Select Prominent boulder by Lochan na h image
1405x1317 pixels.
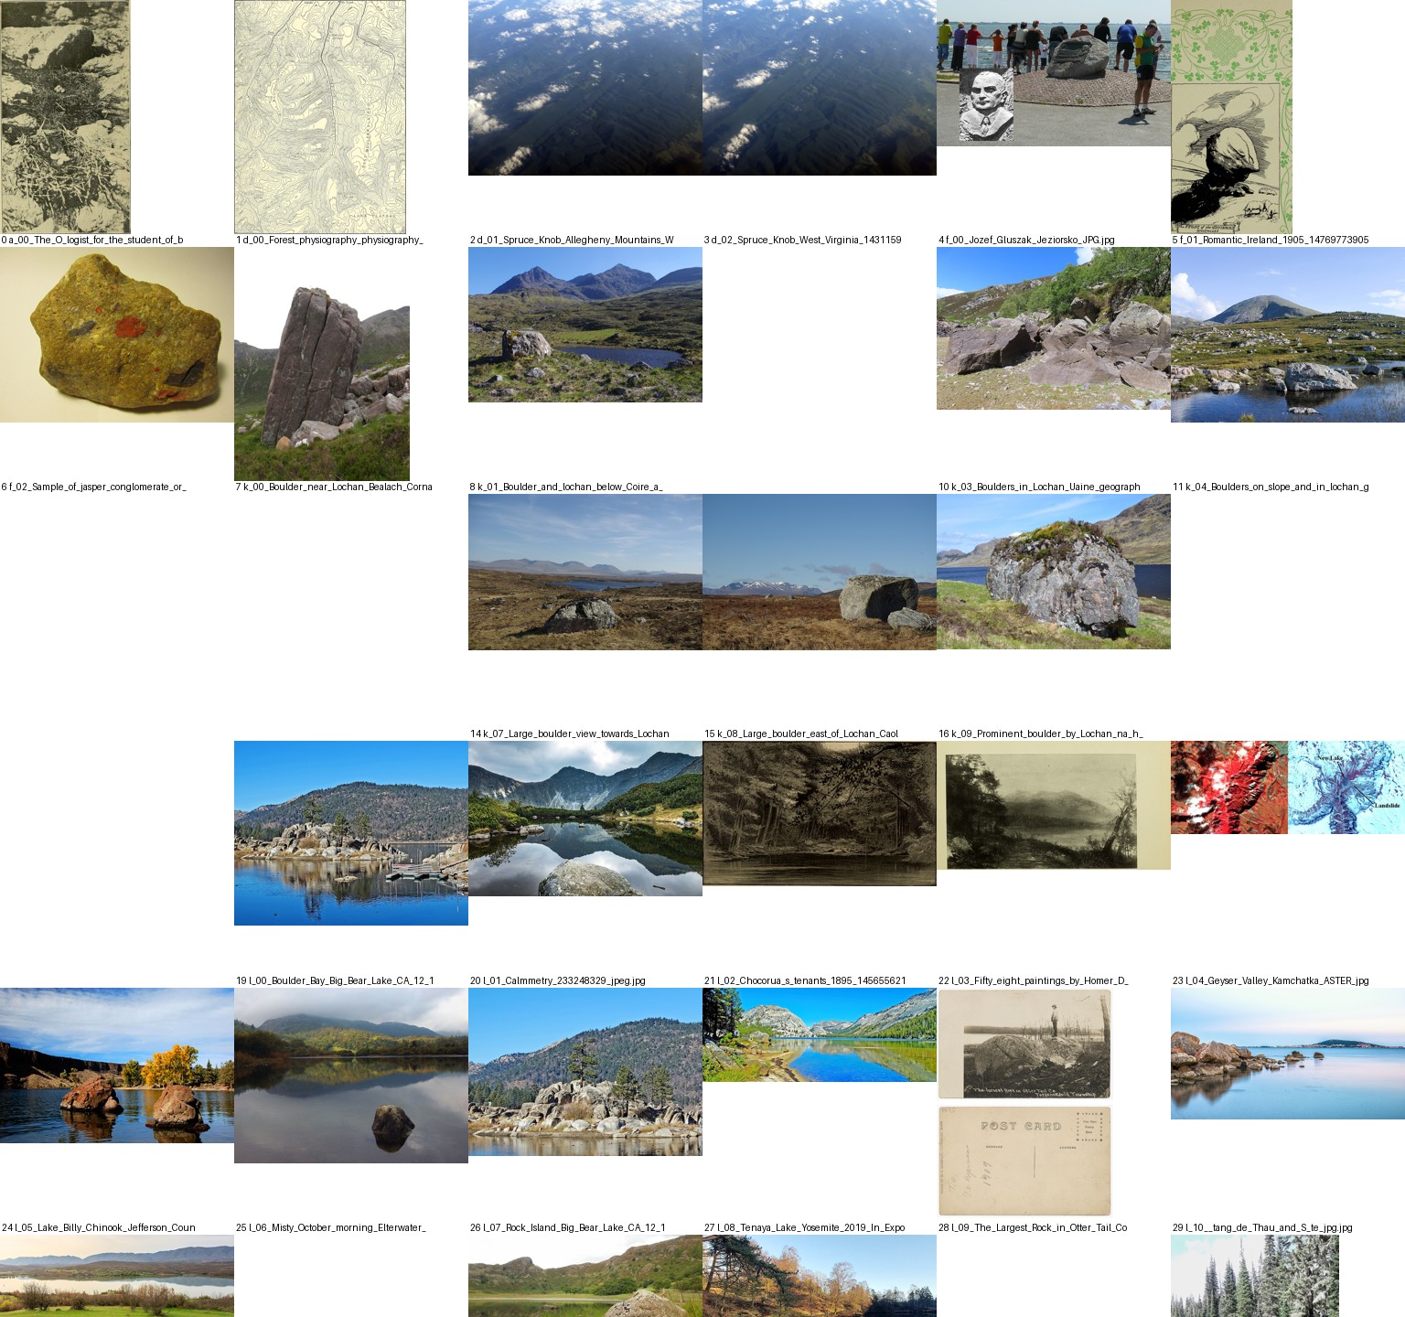coord(1054,572)
